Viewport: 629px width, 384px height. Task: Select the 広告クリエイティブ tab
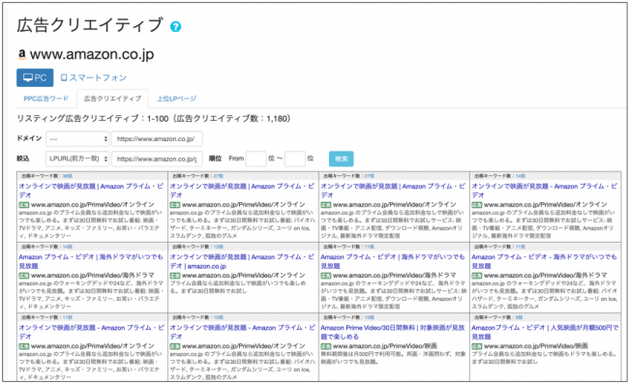pyautogui.click(x=112, y=99)
